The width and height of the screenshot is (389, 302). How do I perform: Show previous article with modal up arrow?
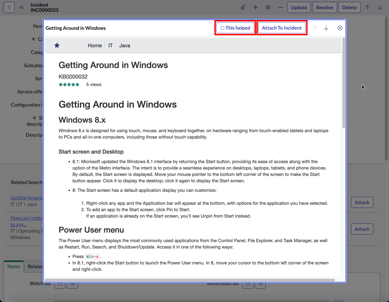[x=315, y=28]
